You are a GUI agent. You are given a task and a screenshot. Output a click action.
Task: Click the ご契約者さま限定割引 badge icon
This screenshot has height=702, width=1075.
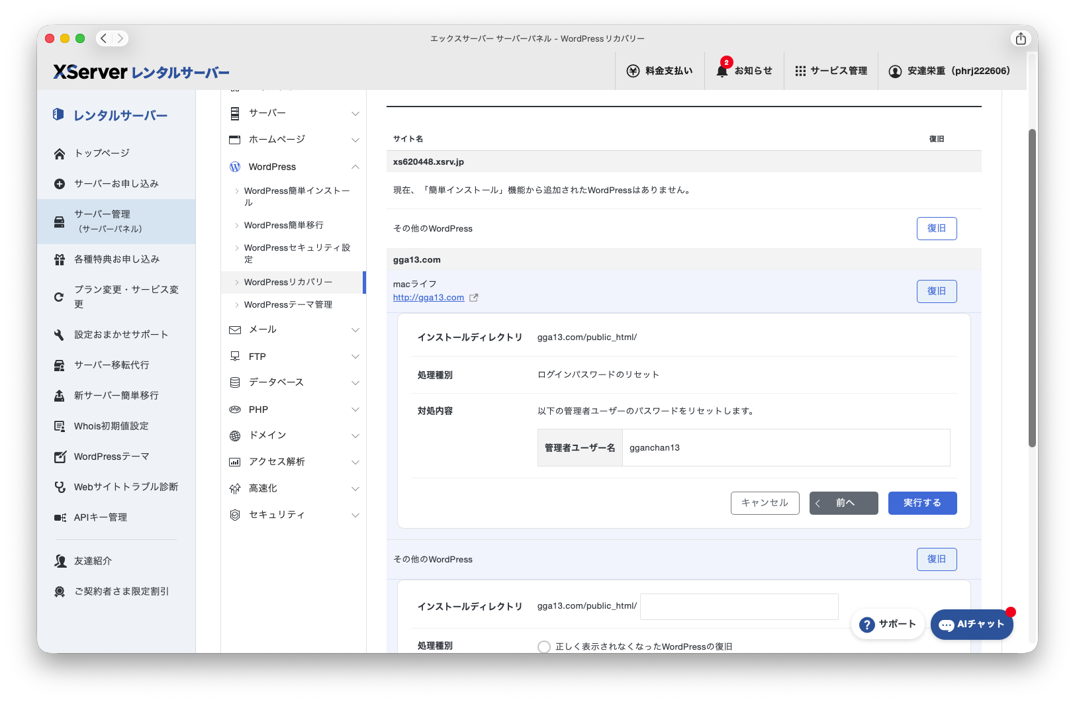(60, 592)
